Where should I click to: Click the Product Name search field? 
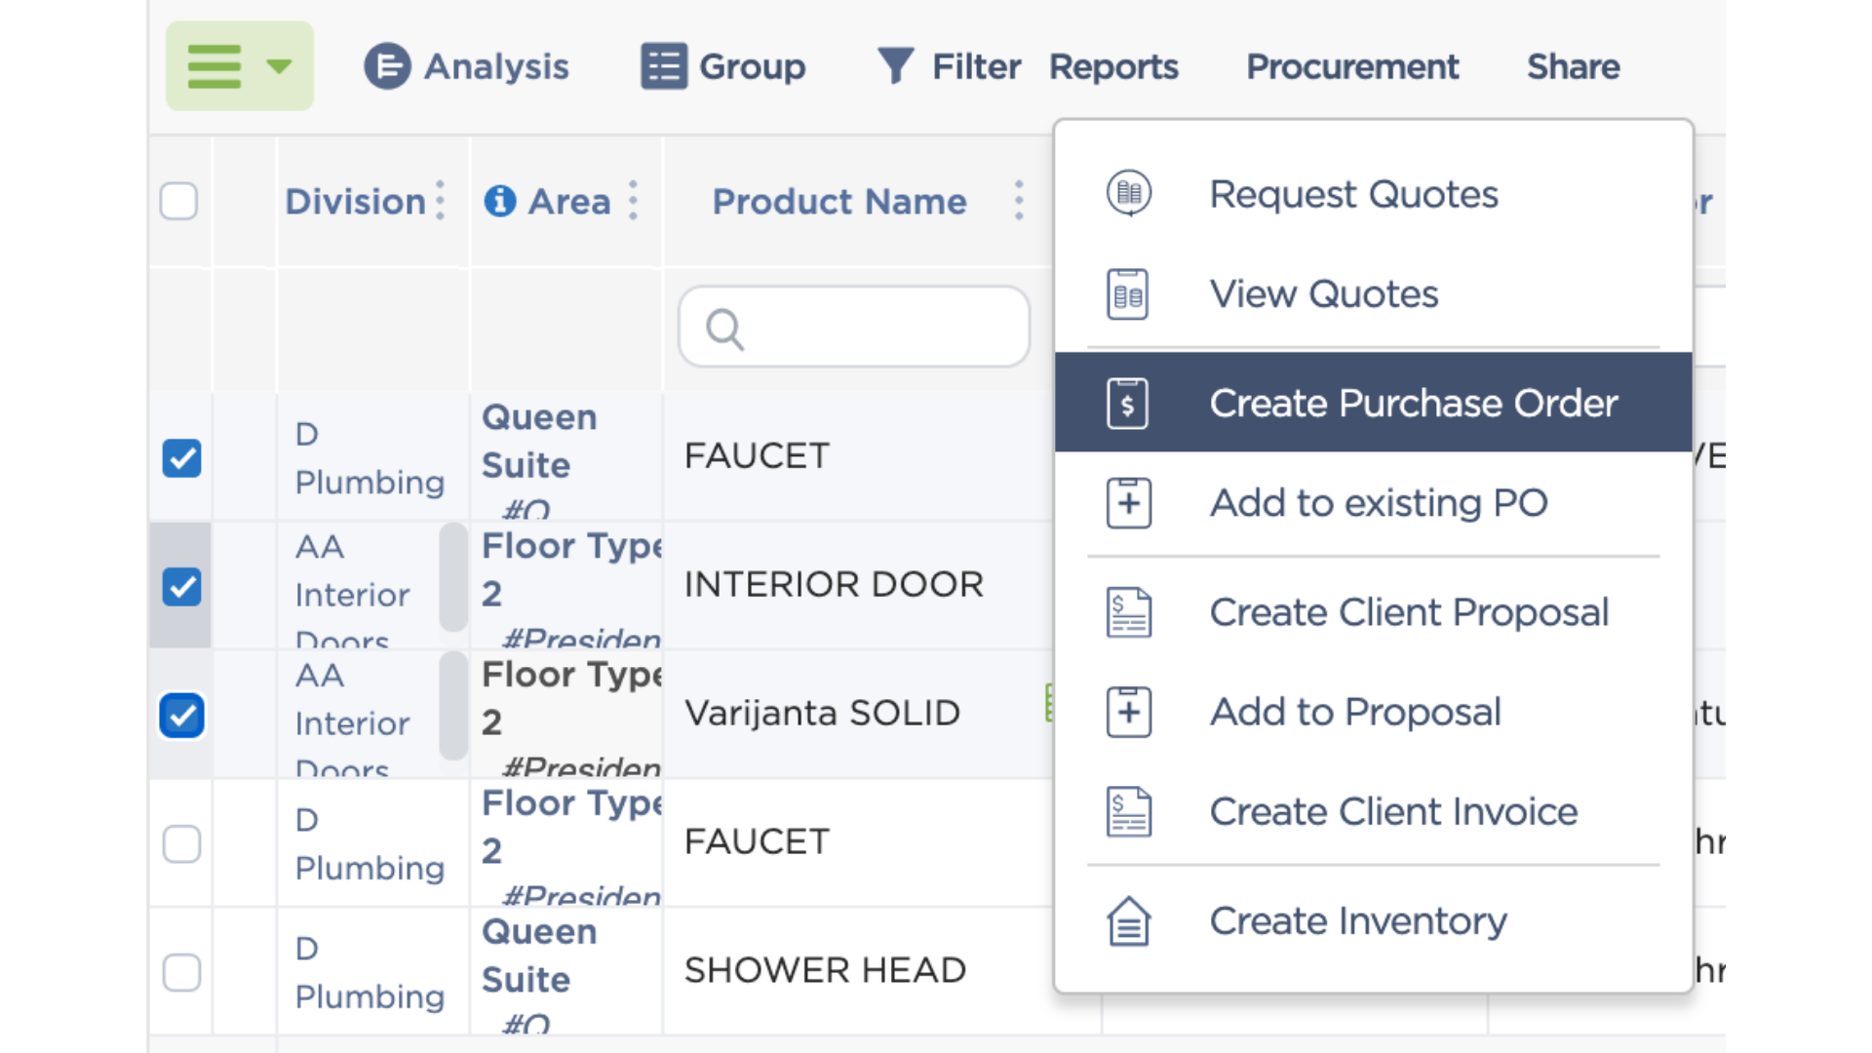click(854, 327)
